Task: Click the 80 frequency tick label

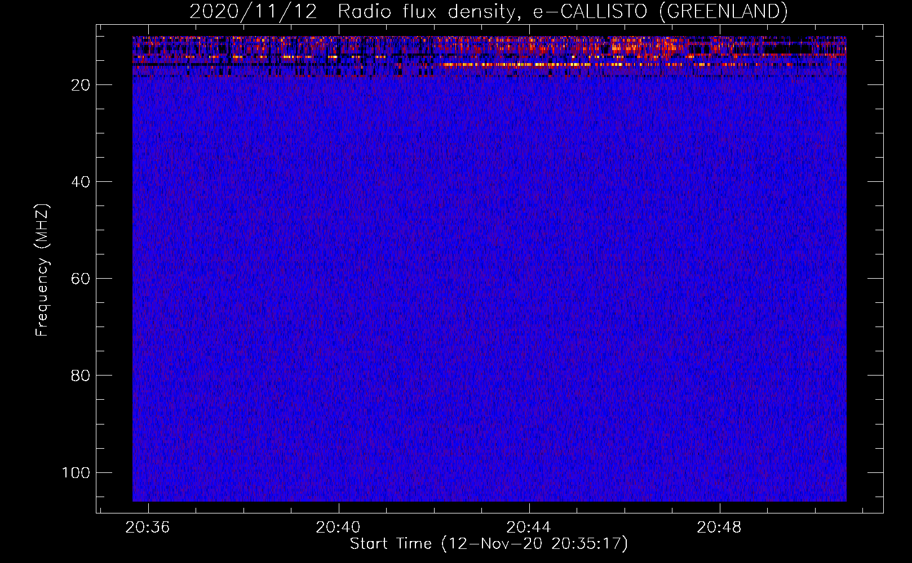Action: click(x=81, y=376)
